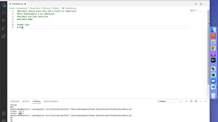Click 'Pavan Data' in the breadcrumb

(x=35, y=8)
